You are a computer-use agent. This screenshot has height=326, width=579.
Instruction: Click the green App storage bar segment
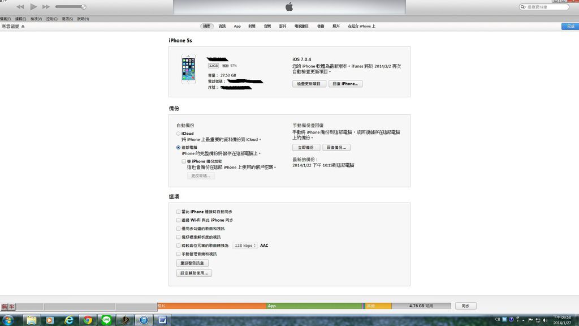314,306
